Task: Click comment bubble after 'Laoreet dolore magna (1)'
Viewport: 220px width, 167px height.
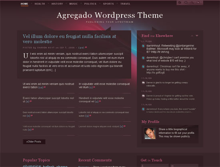Action: 124,126
